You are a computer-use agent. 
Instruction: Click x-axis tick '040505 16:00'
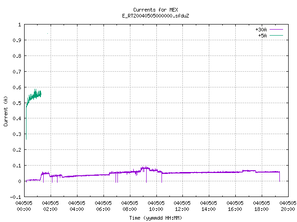pos(235,206)
